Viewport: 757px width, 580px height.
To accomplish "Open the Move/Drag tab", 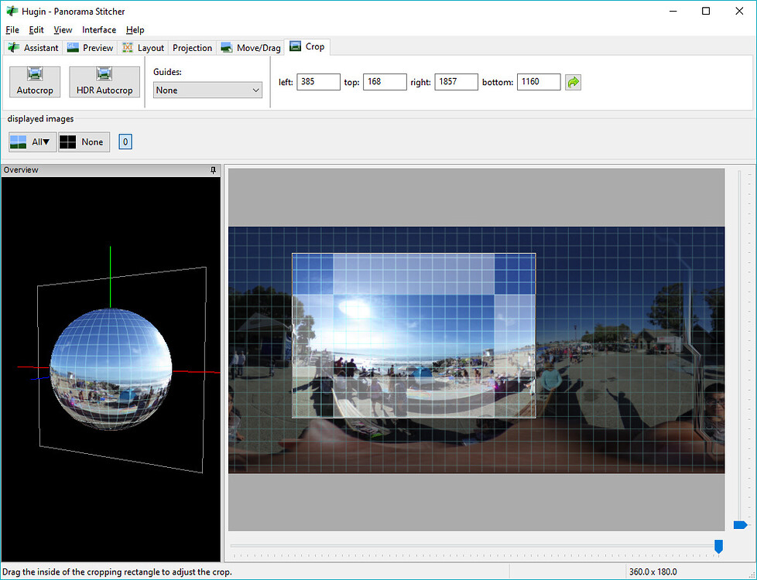I will (x=250, y=47).
